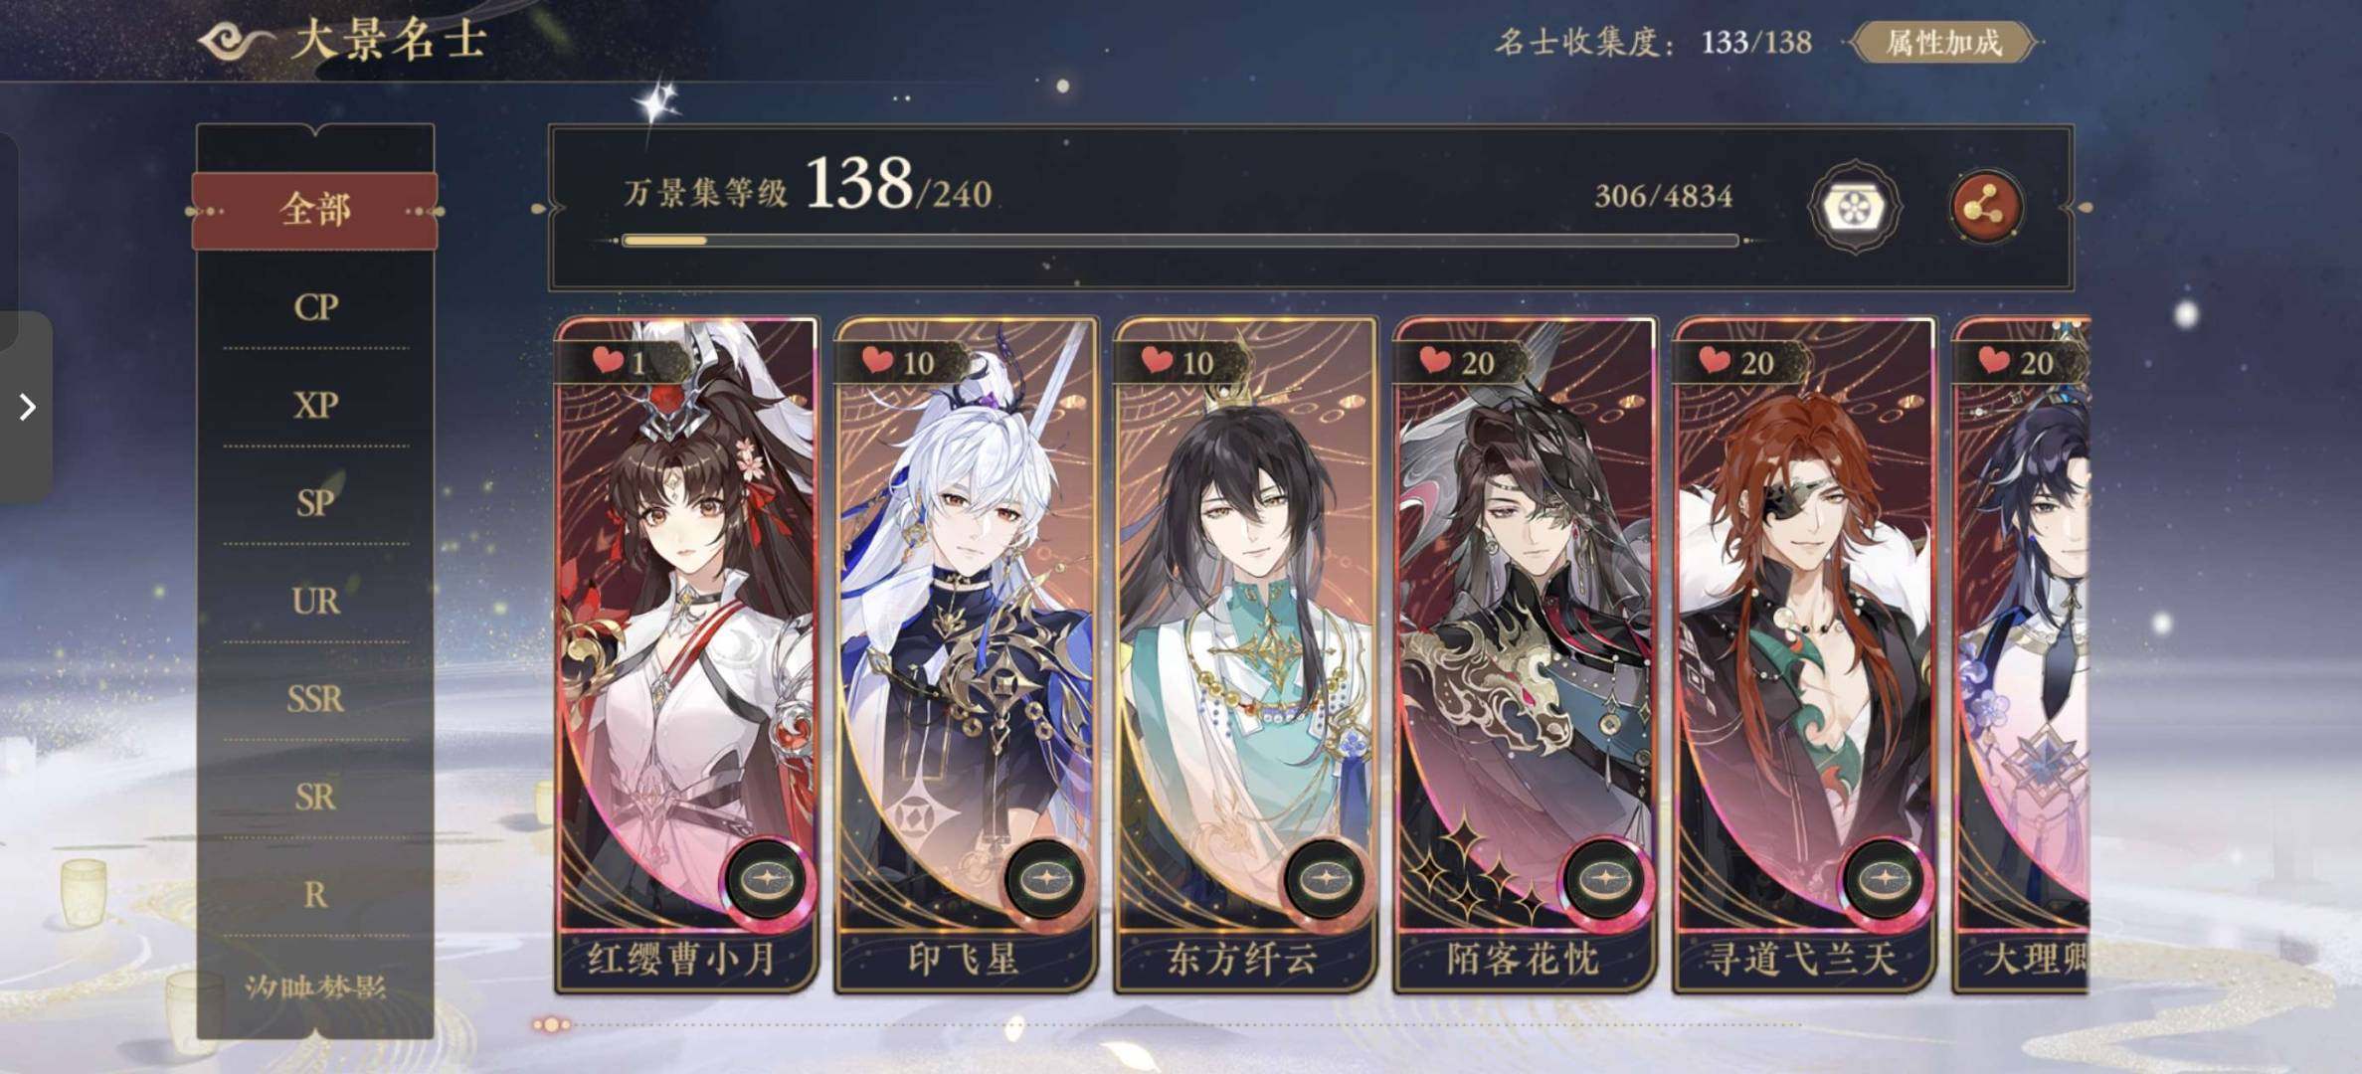Switch to the CP filter tab
This screenshot has height=1074, width=2362.
315,307
